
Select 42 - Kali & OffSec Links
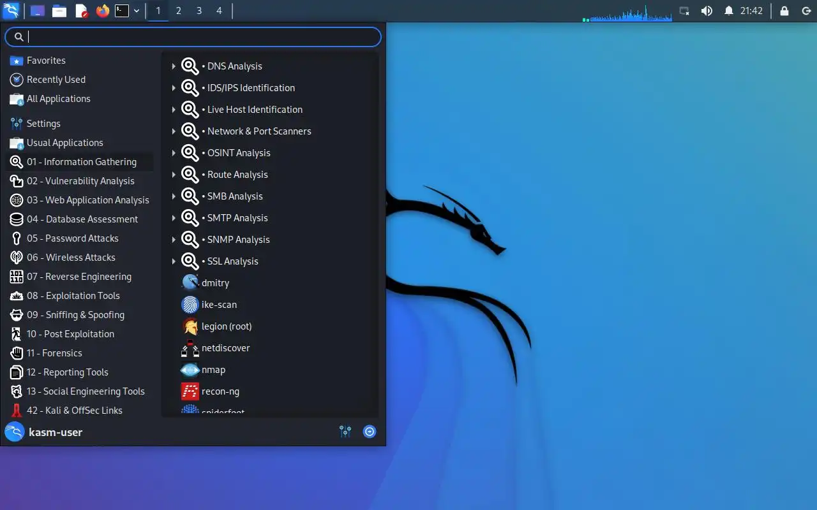click(80, 411)
